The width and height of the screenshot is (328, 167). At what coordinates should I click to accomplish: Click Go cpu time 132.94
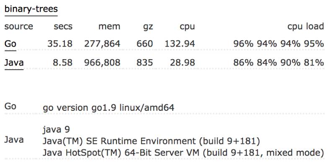180,44
